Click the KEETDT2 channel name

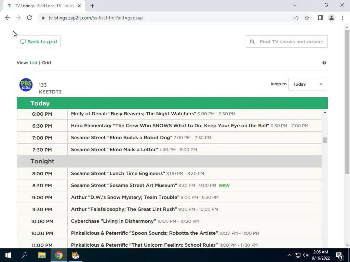50,92
